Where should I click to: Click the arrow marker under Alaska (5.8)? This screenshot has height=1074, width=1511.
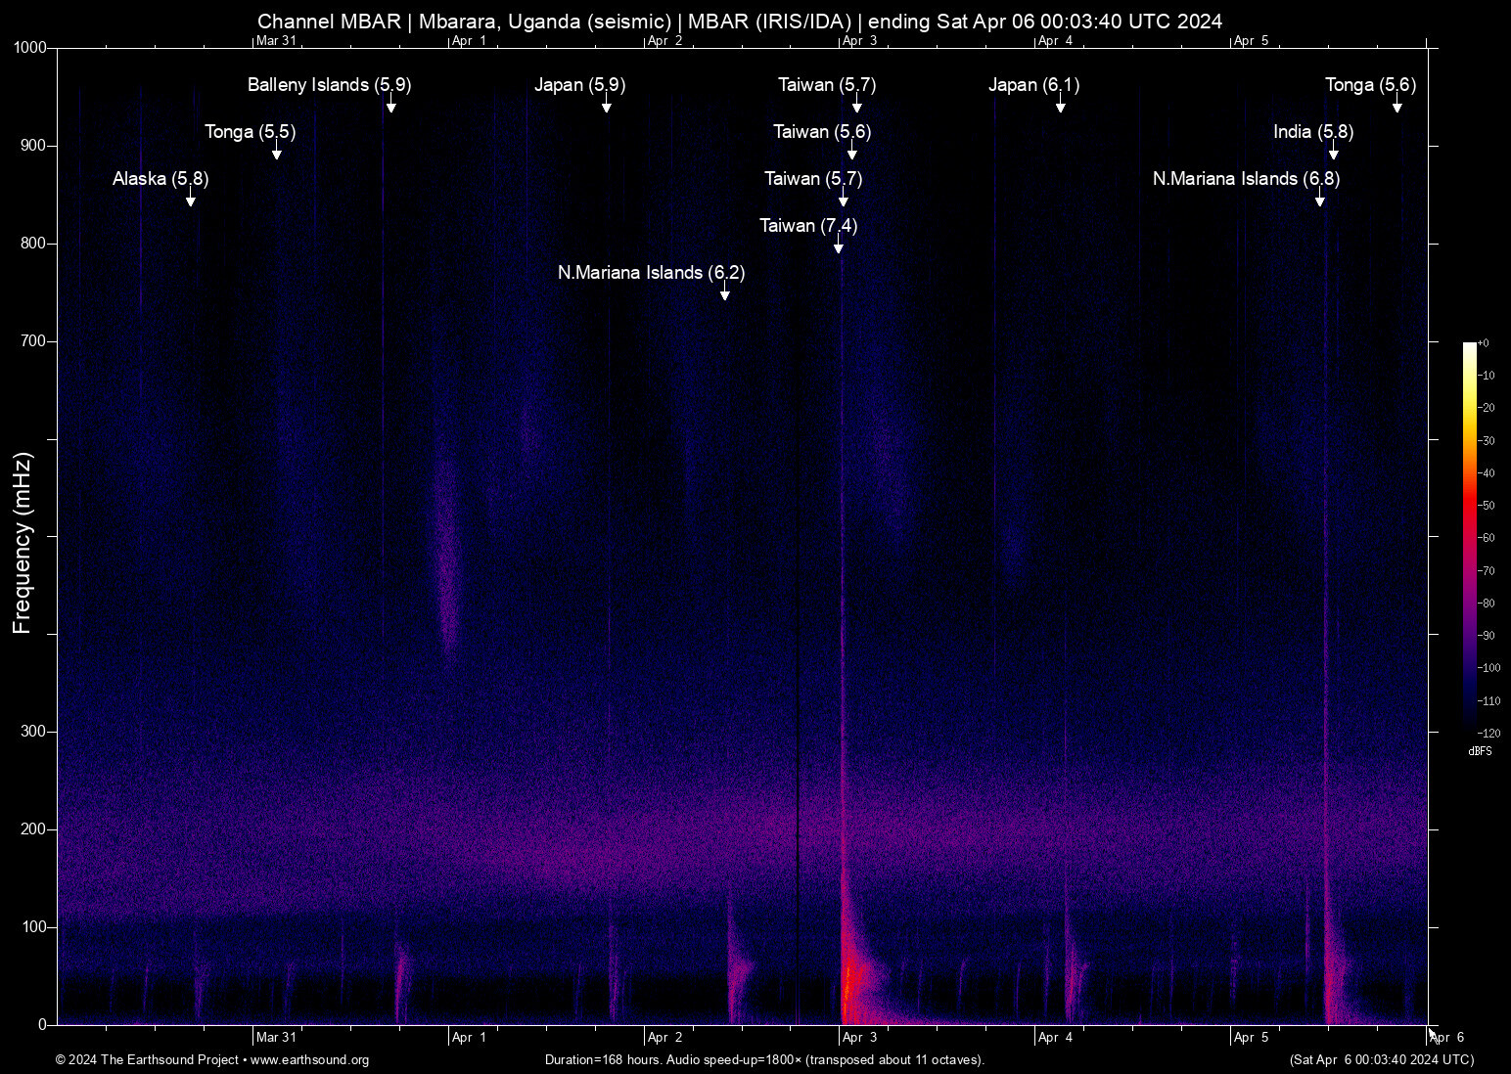191,201
